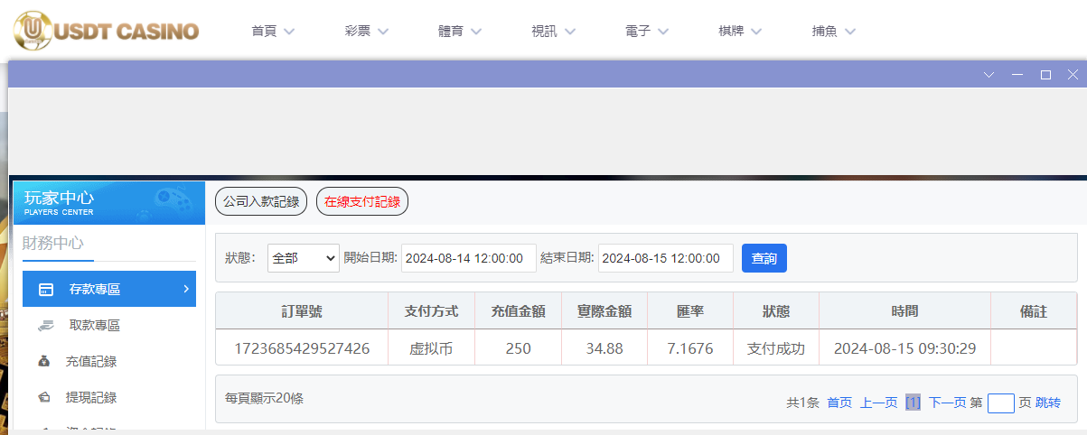Click the 提現記錄 sidebar icon
Image resolution: width=1087 pixels, height=435 pixels.
[44, 397]
